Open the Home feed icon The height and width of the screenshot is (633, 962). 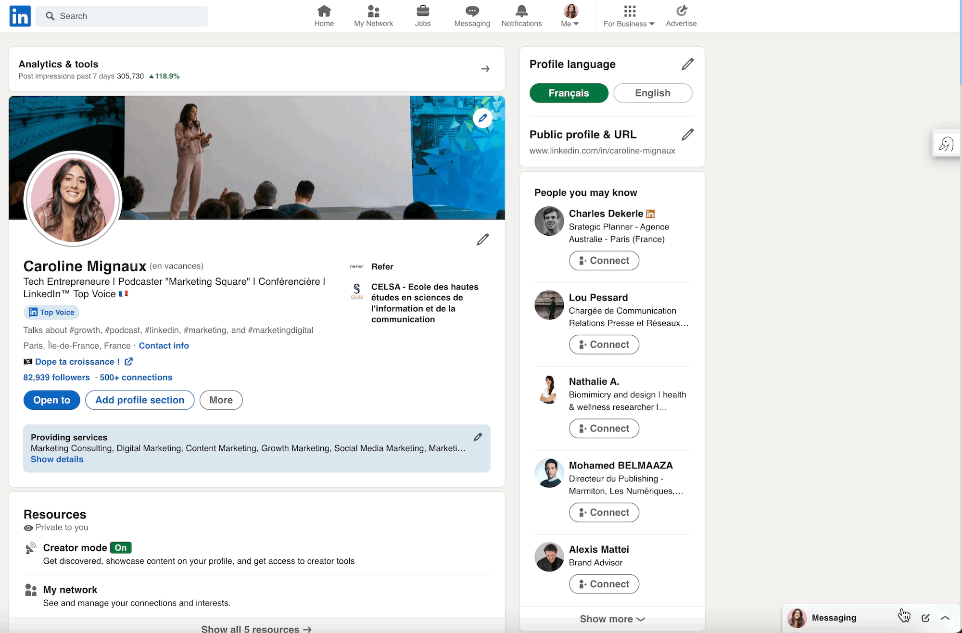(324, 16)
